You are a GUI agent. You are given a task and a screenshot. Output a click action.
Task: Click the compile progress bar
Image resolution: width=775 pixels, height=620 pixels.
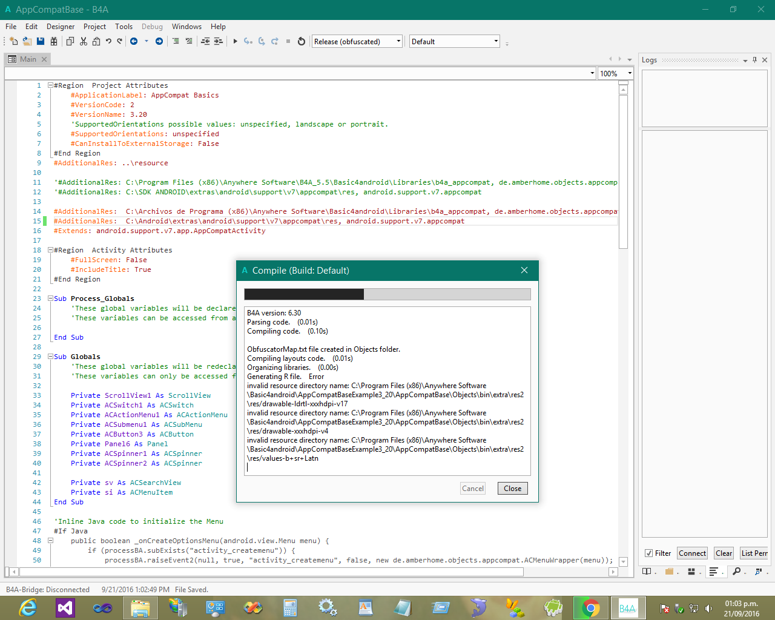coord(387,294)
